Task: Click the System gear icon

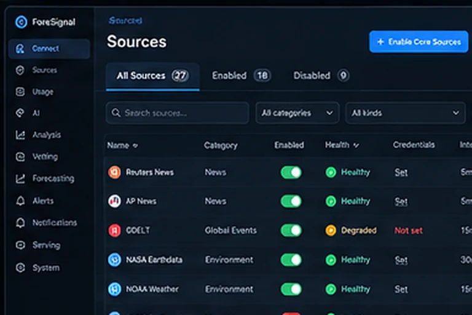Action: [20, 268]
